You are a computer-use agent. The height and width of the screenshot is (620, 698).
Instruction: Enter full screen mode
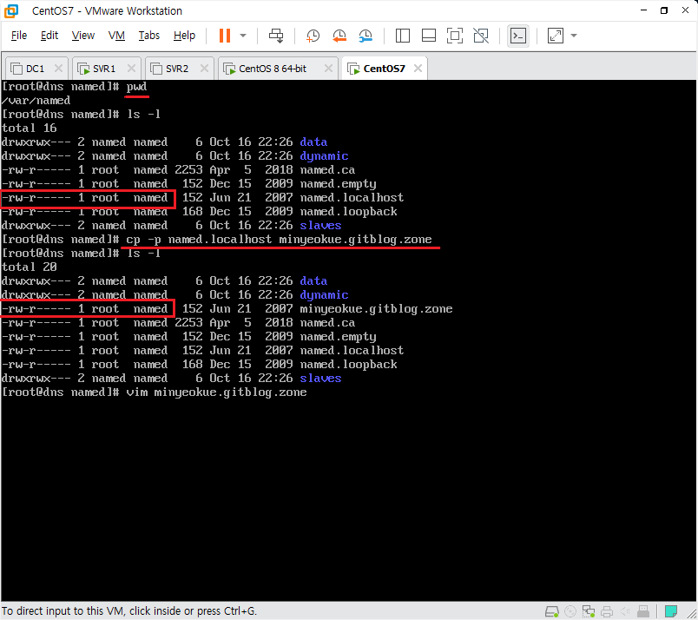point(455,36)
